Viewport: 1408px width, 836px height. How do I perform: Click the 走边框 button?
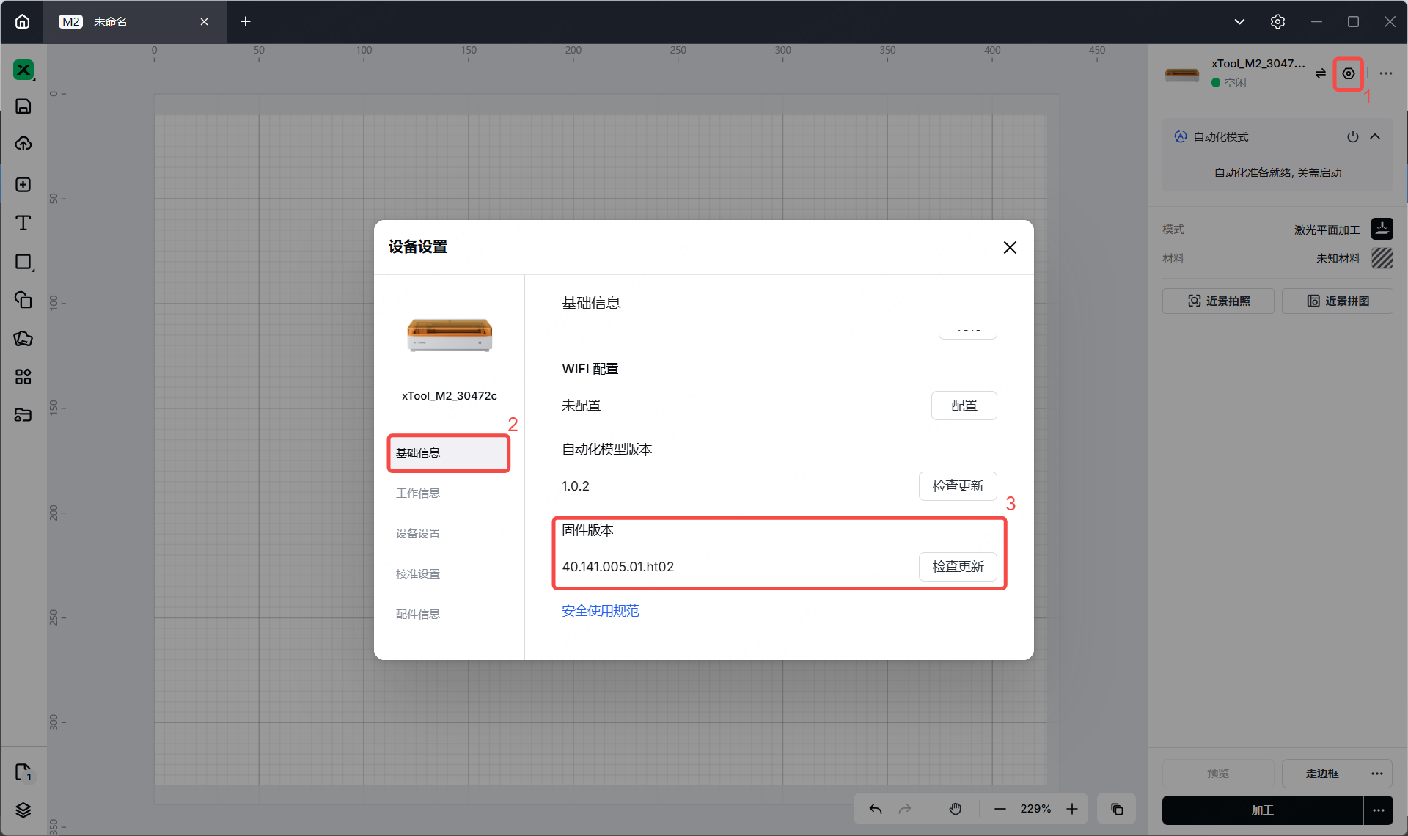click(1322, 773)
